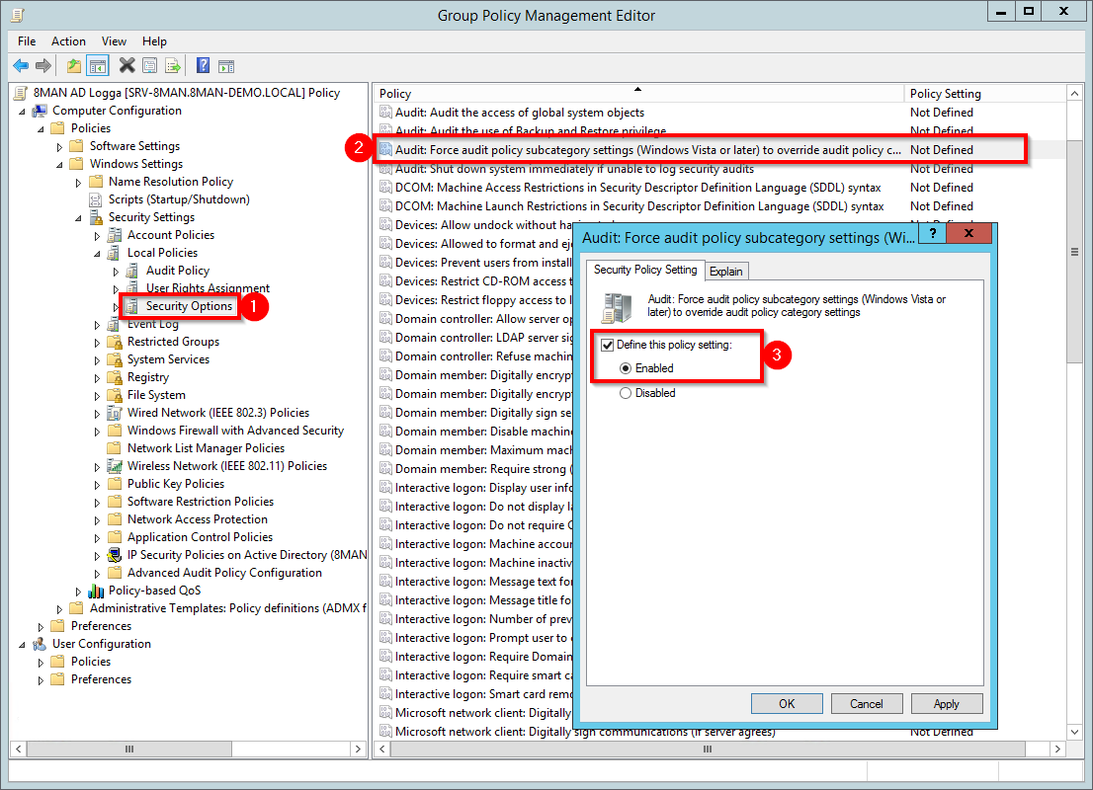The width and height of the screenshot is (1093, 790).
Task: Toggle the Show/Hide Action Pane icon
Action: (226, 66)
